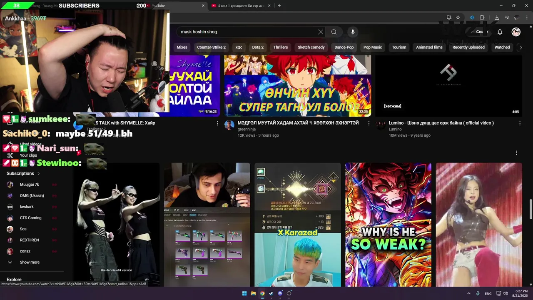Open options for SHYMELLE talk video
Image resolution: width=533 pixels, height=300 pixels.
tap(217, 123)
